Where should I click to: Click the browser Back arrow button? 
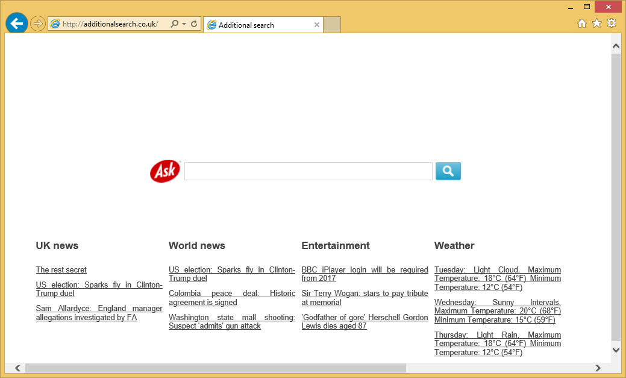16,24
